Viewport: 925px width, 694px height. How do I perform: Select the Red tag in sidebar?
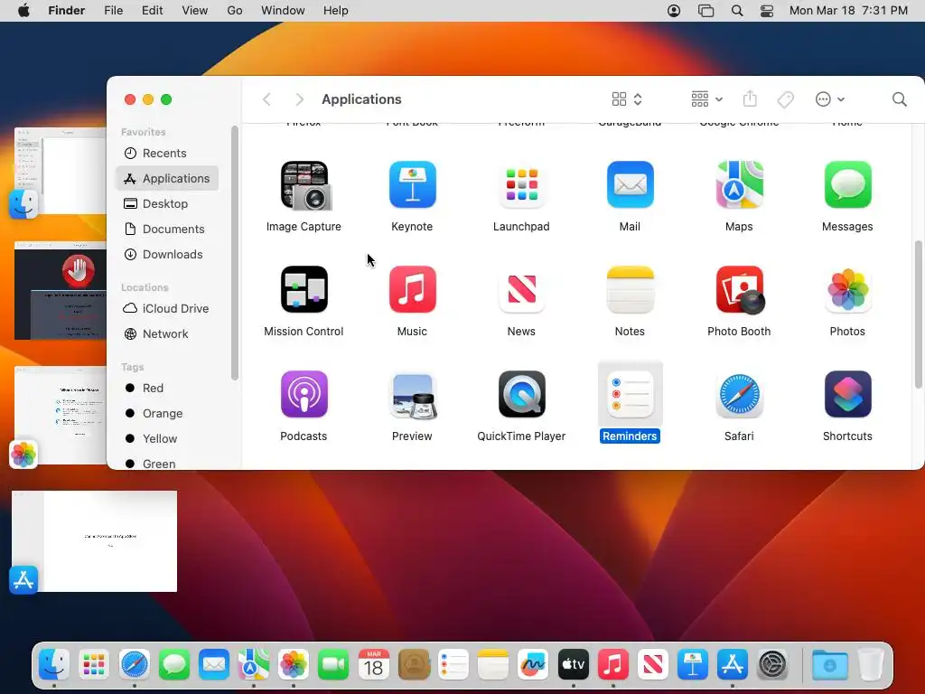(167, 389)
